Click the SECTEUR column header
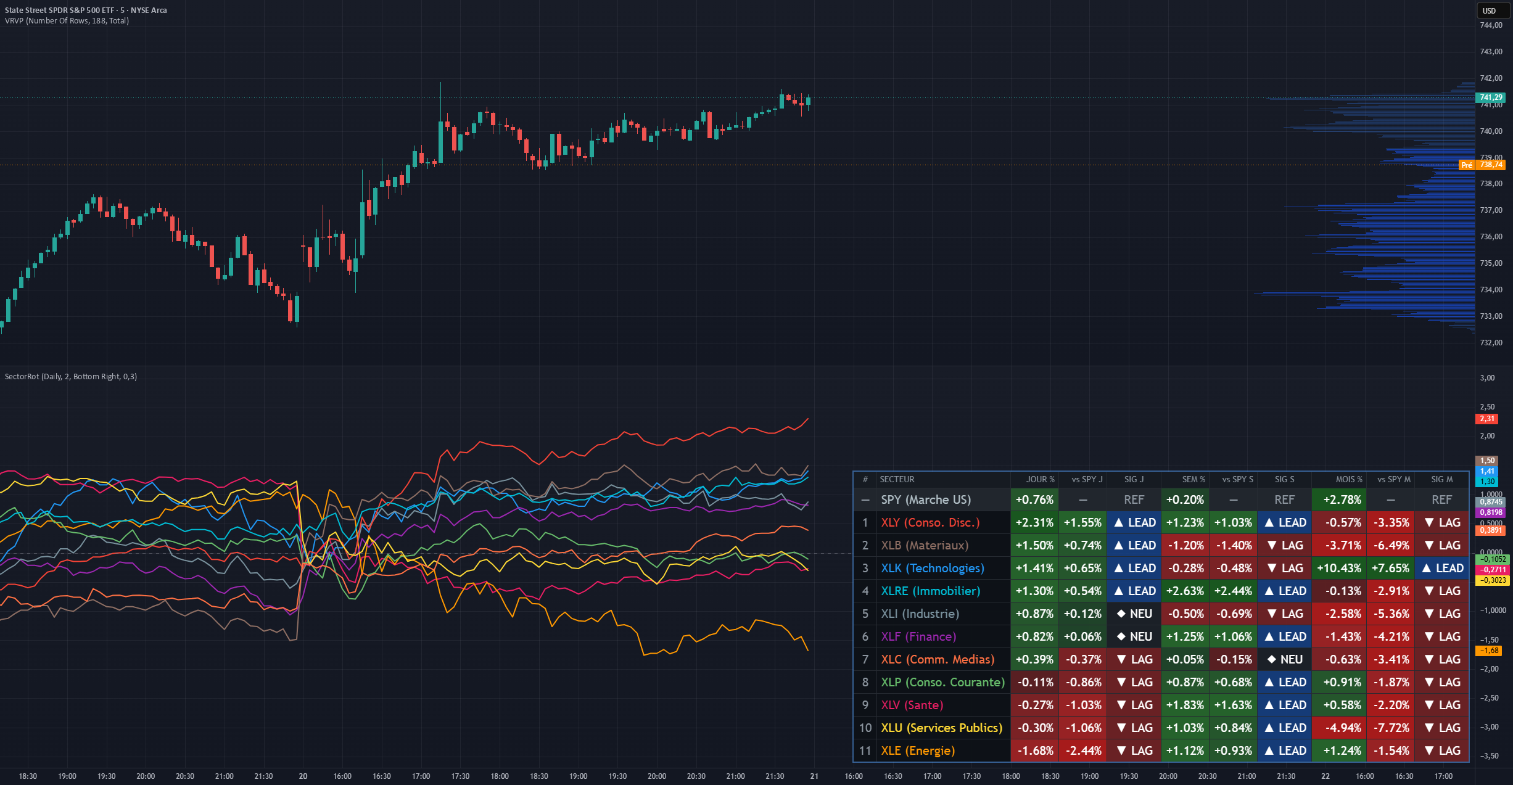This screenshot has width=1513, height=785. click(897, 479)
